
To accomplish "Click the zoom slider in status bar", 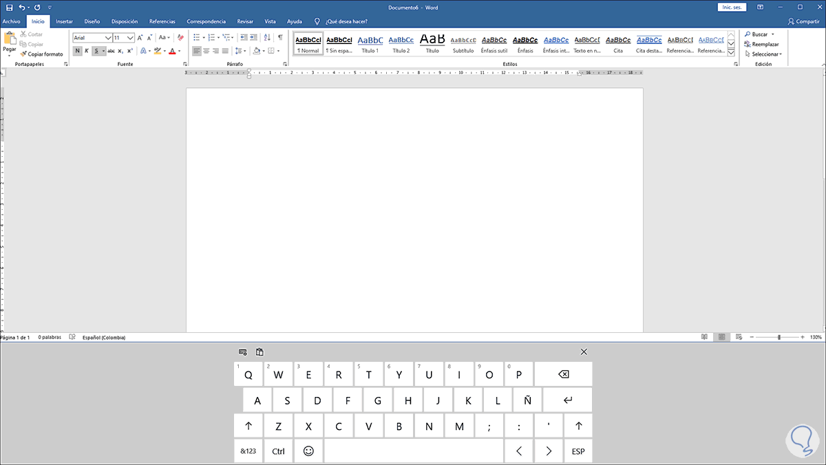I will [x=779, y=337].
